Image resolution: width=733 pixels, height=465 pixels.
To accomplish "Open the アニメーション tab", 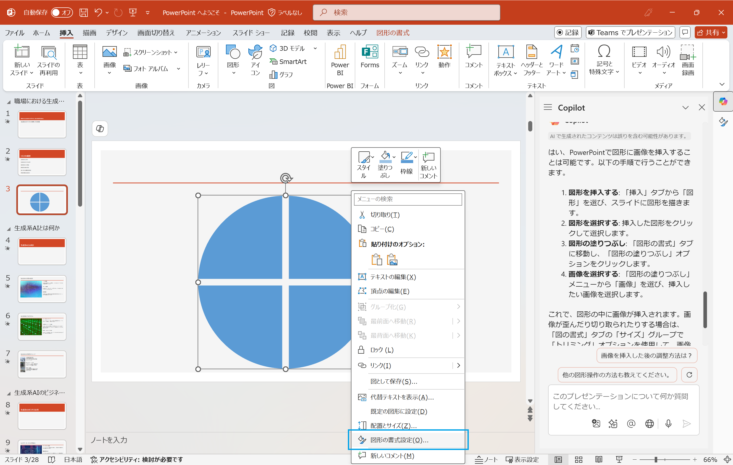I will click(203, 33).
